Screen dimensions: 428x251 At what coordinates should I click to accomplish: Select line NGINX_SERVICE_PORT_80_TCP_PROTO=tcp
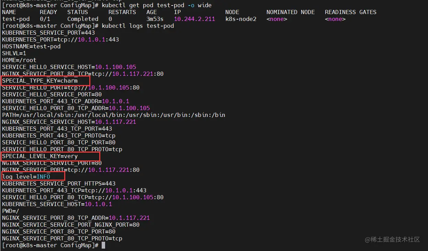click(62, 238)
